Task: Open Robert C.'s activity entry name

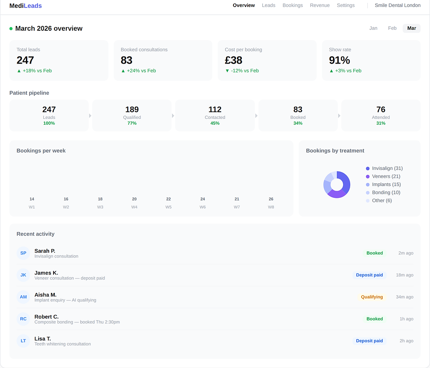Action: click(47, 317)
